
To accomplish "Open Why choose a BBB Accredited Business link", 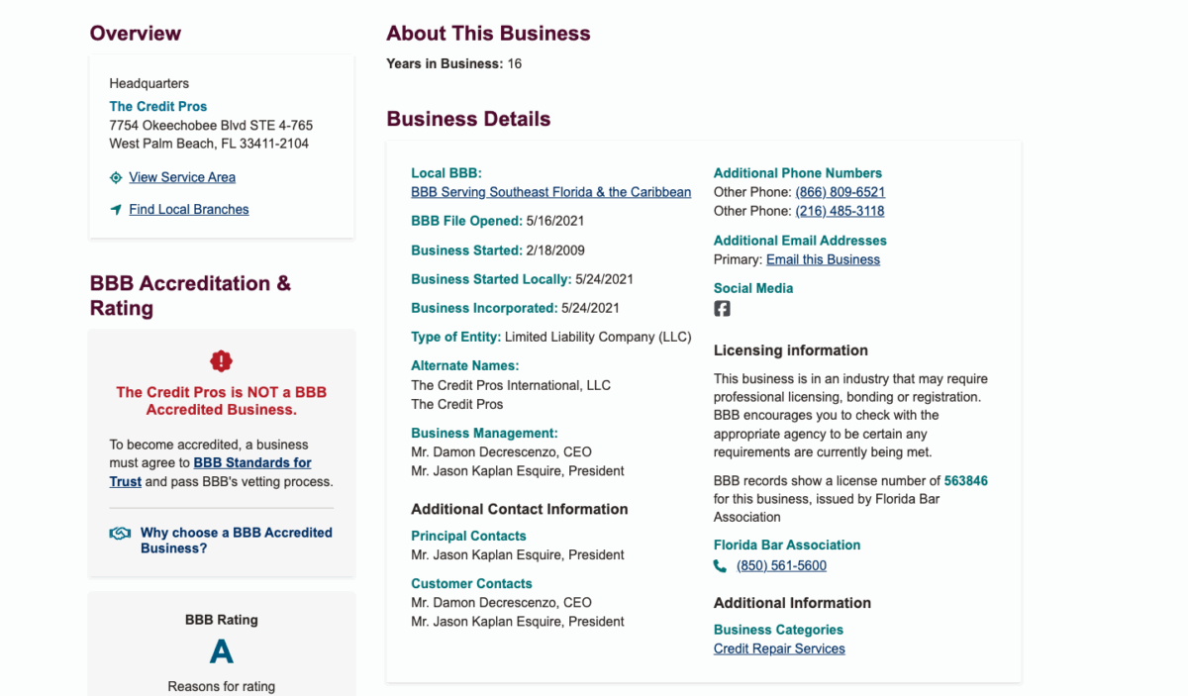I will point(236,540).
